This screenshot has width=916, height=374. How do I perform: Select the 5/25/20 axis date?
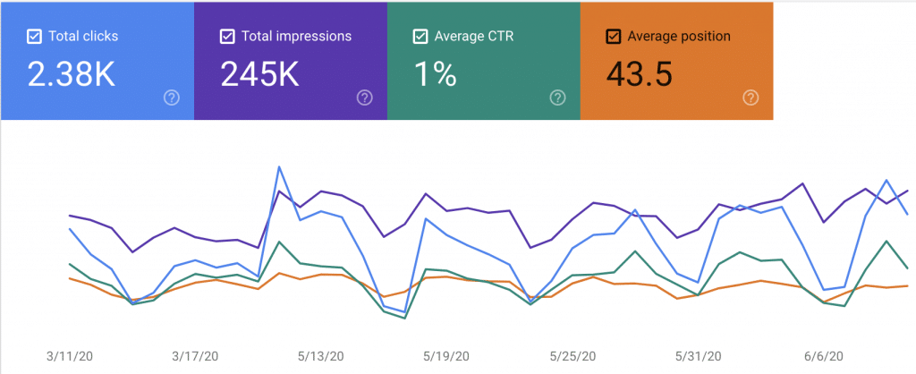[x=572, y=356]
